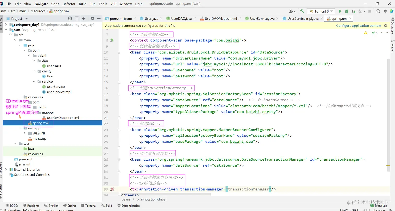Select UserServiceImpl class in project tree
The height and width of the screenshot is (211, 395).
(x=59, y=92)
